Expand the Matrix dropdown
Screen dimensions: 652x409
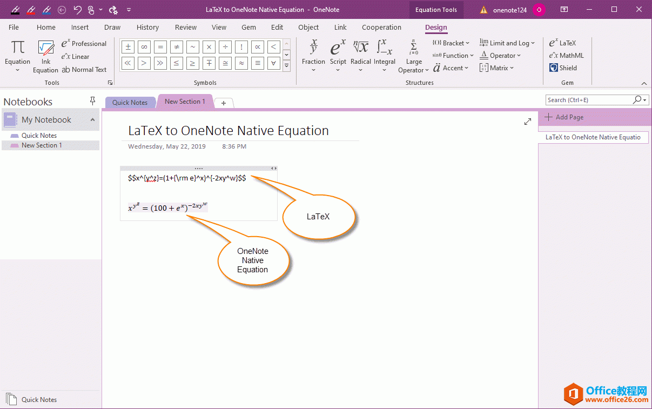496,68
